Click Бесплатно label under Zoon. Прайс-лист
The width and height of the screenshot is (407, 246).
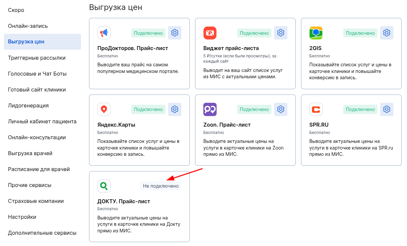point(214,133)
